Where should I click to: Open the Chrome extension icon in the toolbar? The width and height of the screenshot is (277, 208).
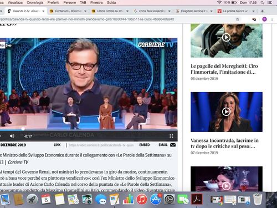coord(254,19)
